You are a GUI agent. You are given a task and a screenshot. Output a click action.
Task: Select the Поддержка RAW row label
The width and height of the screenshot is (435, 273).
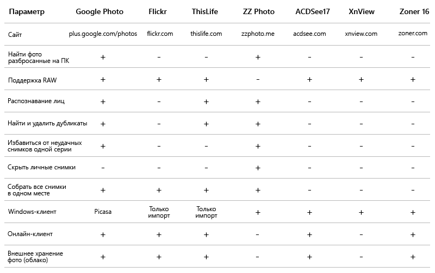32,80
